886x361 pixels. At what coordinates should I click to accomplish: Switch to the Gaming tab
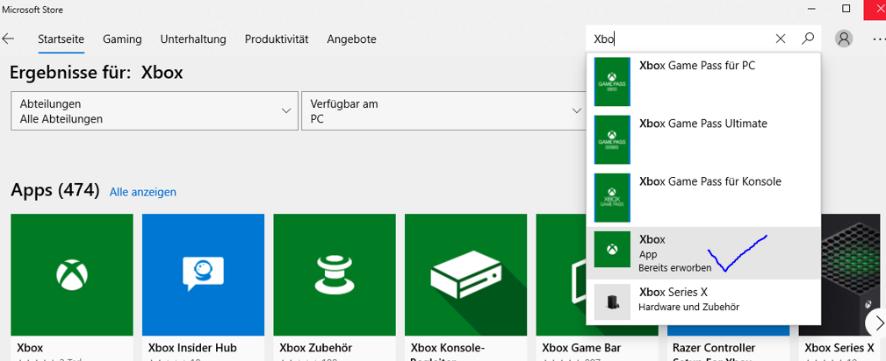pyautogui.click(x=122, y=39)
